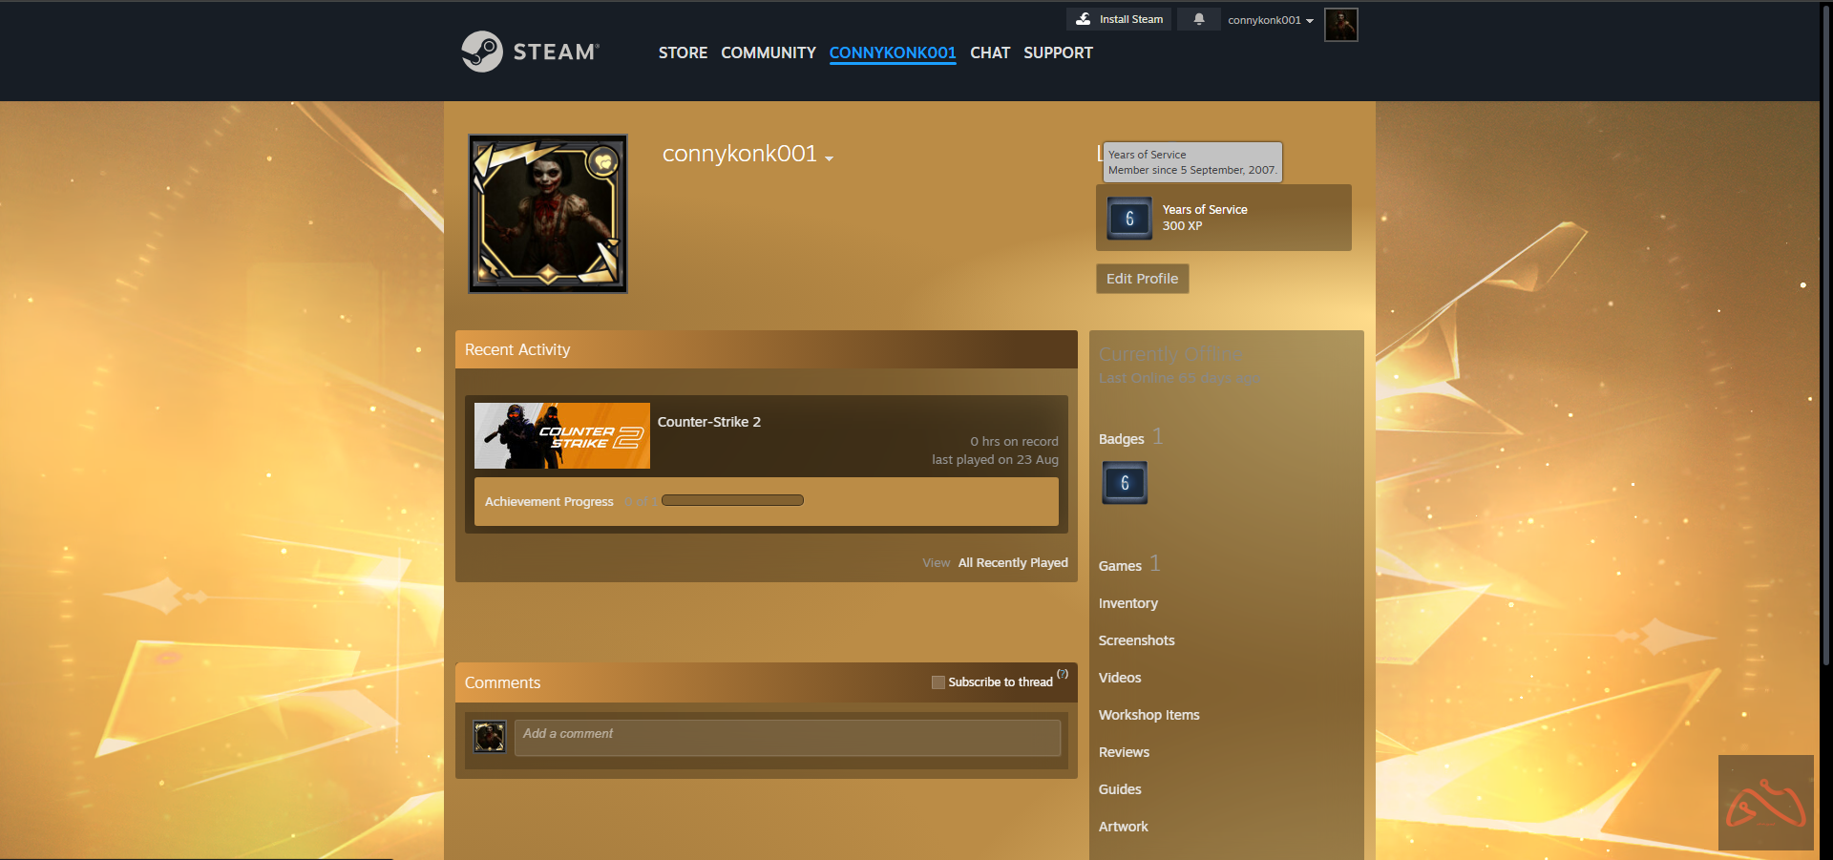Image resolution: width=1833 pixels, height=860 pixels.
Task: Enable the Subscribe to thread checkbox
Action: pyautogui.click(x=938, y=682)
